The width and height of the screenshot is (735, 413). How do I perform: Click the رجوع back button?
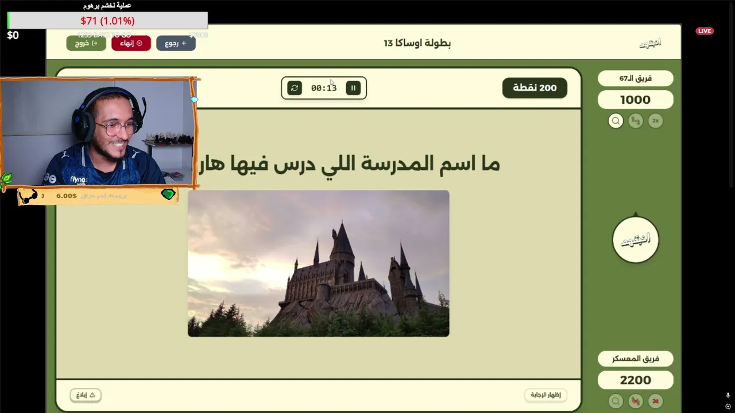tap(176, 43)
